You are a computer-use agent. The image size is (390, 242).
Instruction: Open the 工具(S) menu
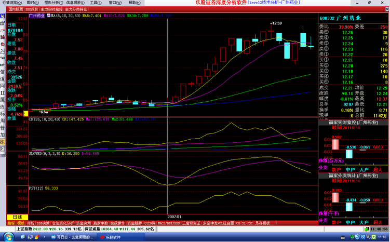pyautogui.click(x=96, y=3)
